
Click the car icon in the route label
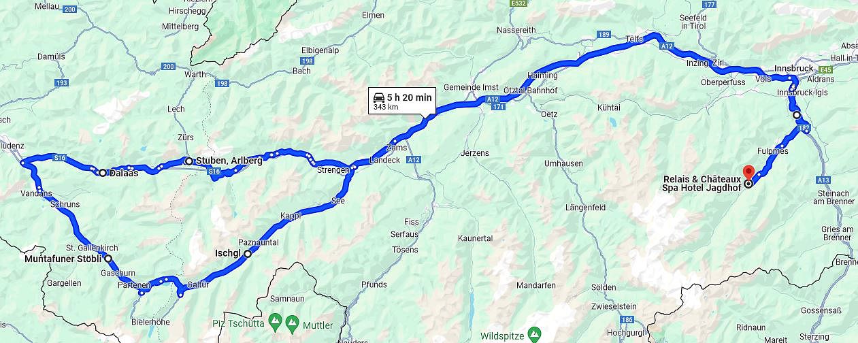[x=378, y=98]
